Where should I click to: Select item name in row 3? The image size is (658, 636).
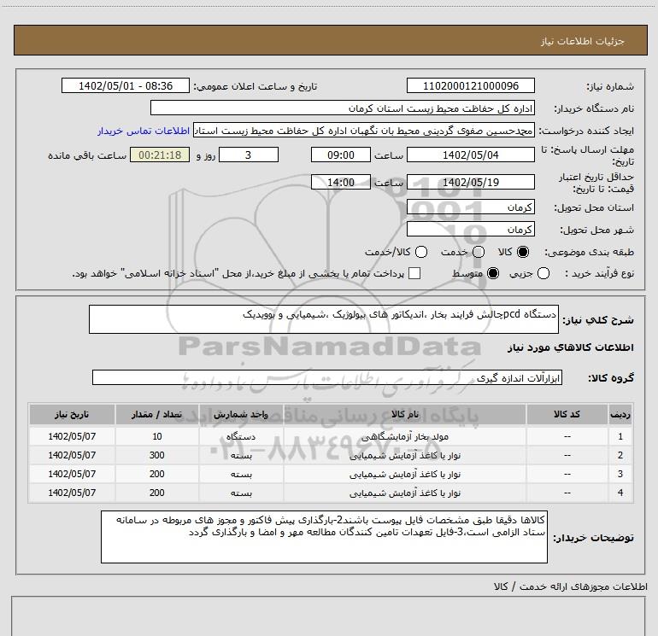[405, 474]
